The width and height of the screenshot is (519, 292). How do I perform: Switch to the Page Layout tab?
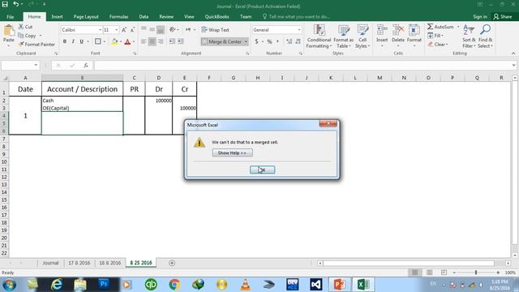point(86,16)
